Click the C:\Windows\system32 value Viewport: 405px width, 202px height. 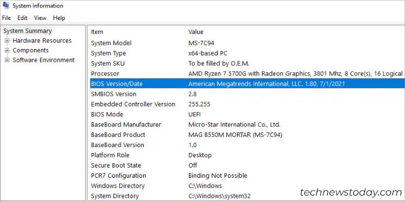tap(219, 196)
